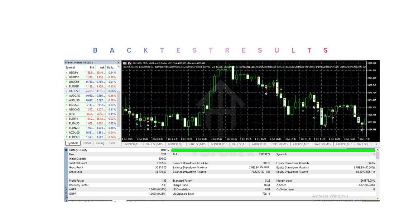The height and width of the screenshot is (224, 399).
Task: Select the Ticks tab in Market Watch
Action: pyautogui.click(x=112, y=143)
